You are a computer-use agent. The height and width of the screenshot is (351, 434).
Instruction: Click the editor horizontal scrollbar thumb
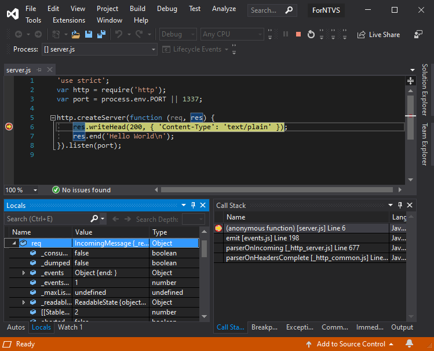[x=277, y=190]
